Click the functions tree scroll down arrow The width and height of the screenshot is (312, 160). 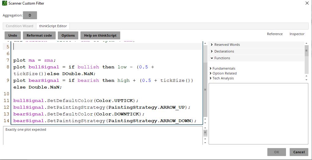pyautogui.click(x=306, y=80)
